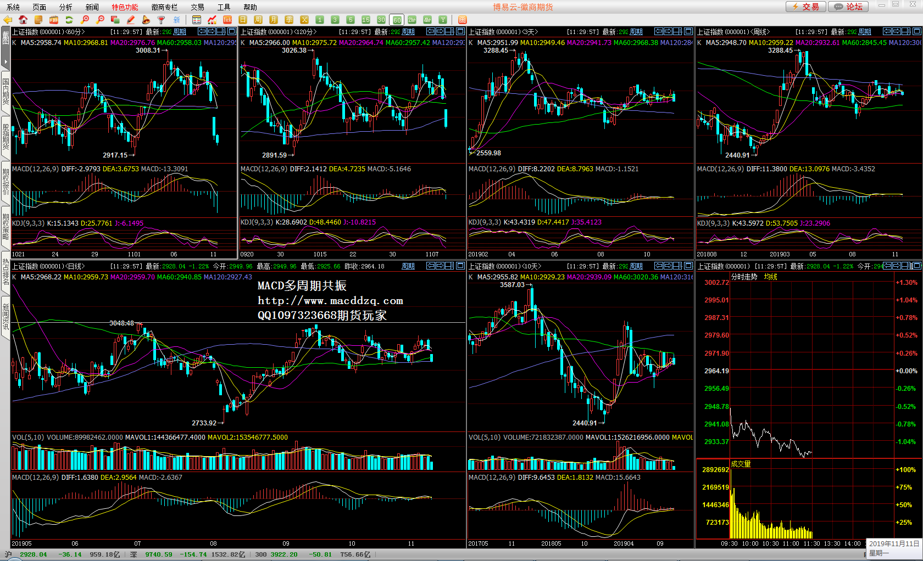
Task: Select the red pencil drawing tool
Action: click(x=131, y=20)
